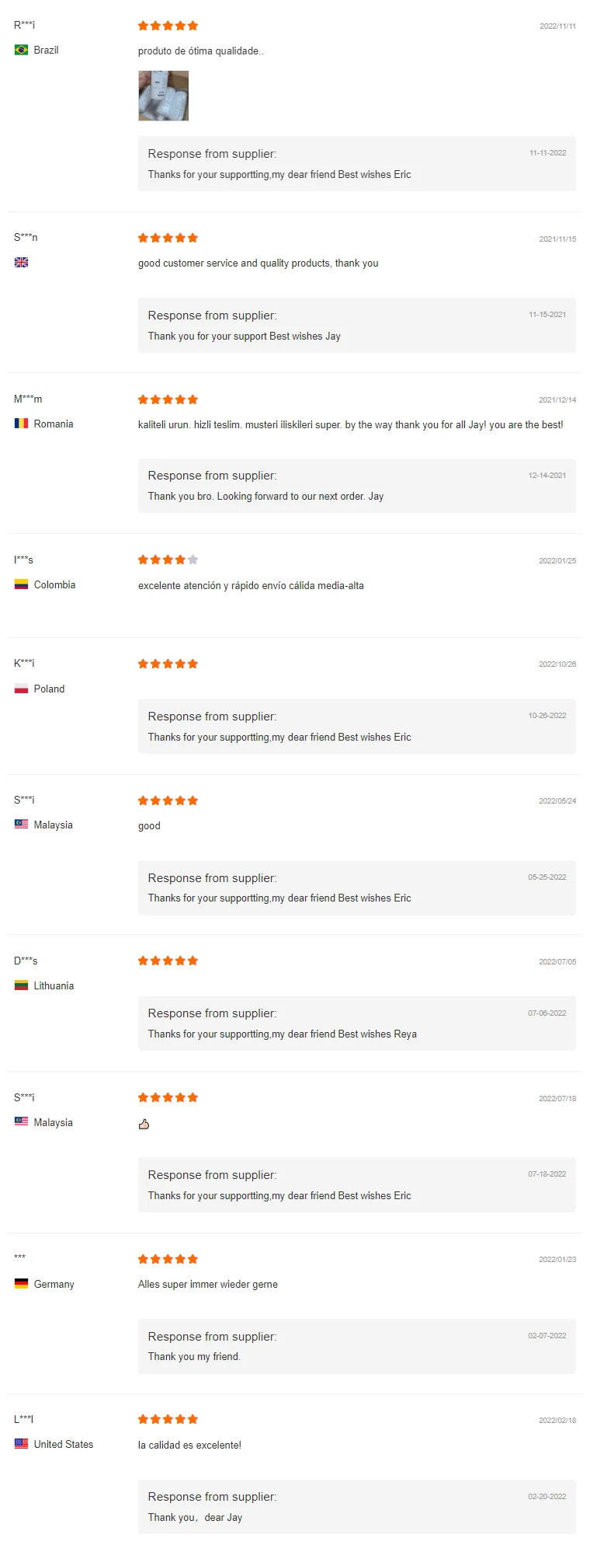Click the United States flag icon
590x1552 pixels.
click(22, 1444)
